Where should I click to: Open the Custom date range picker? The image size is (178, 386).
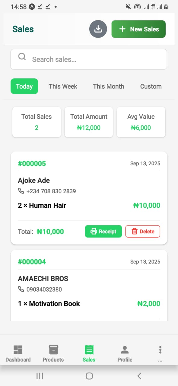point(151,87)
